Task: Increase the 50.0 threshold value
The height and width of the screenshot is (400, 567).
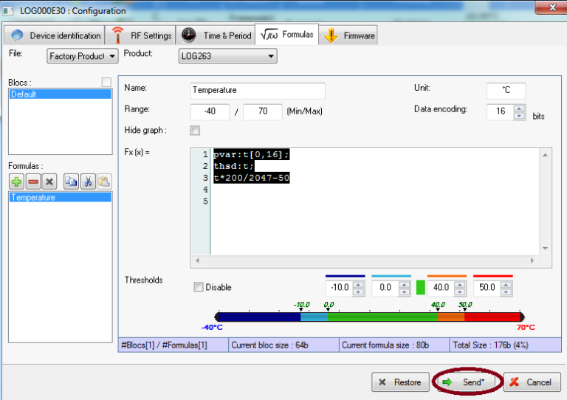Action: [x=506, y=284]
